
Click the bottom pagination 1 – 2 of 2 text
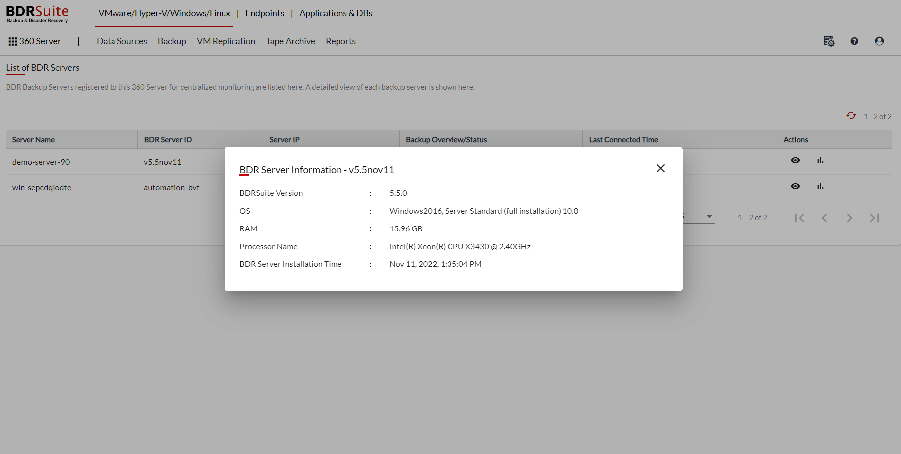click(x=752, y=217)
